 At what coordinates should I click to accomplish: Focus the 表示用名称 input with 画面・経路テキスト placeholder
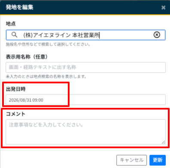[x=85, y=67]
